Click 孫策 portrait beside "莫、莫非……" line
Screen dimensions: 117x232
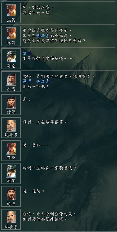point(11,148)
